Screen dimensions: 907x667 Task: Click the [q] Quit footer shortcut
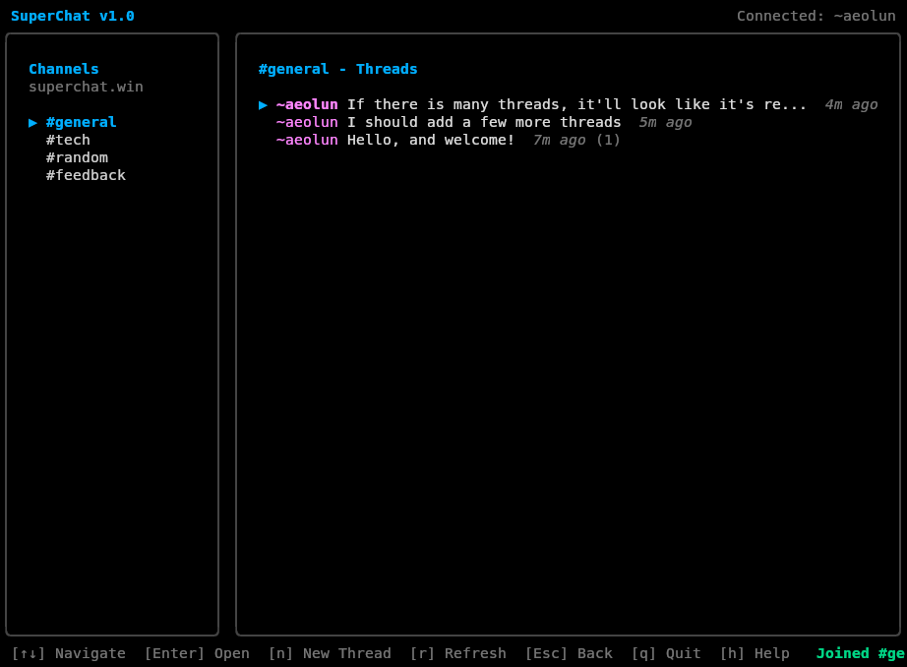click(666, 653)
